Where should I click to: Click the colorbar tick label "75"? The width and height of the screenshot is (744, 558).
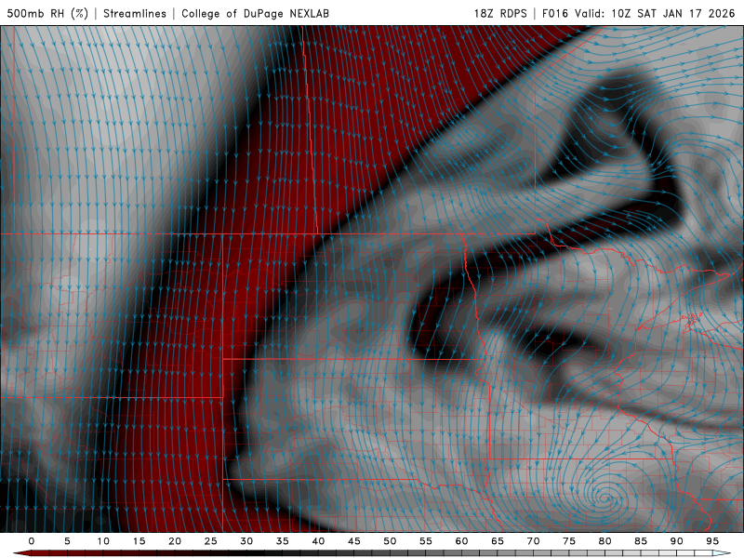pyautogui.click(x=569, y=541)
